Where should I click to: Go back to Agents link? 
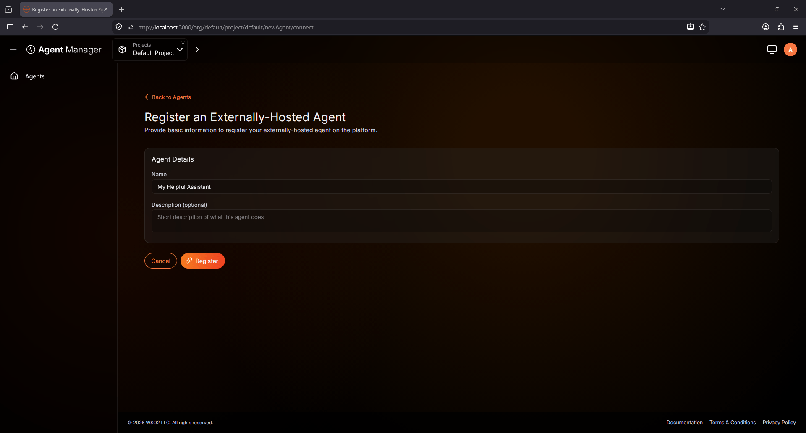tap(167, 97)
